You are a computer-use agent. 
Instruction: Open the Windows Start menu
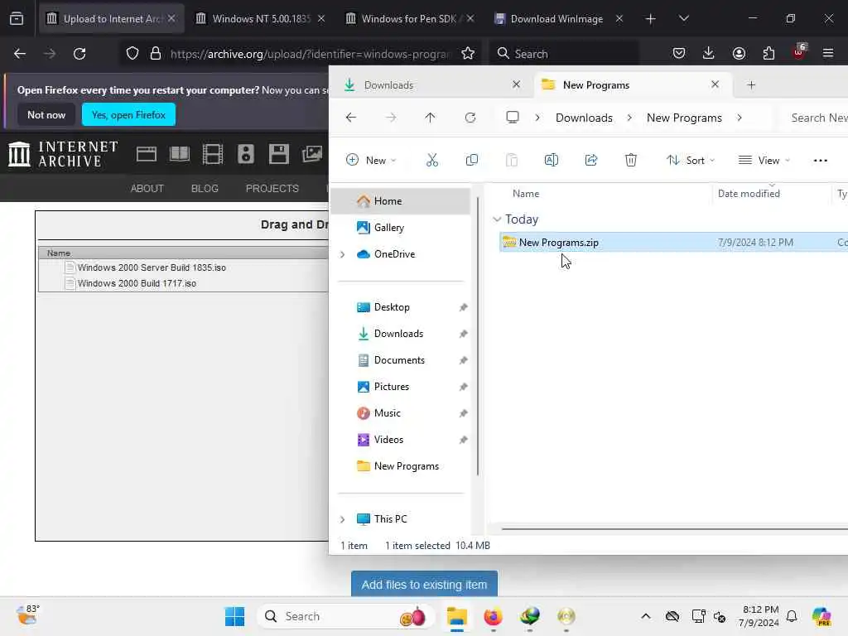pos(234,616)
